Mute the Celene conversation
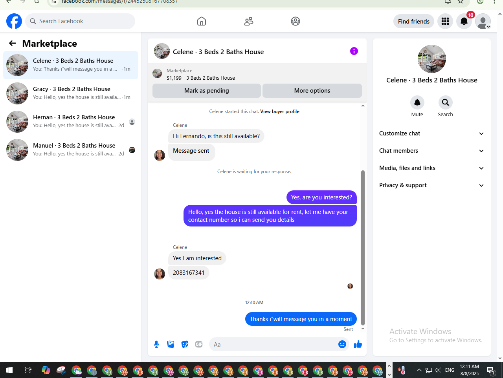This screenshot has height=378, width=503. 417,102
